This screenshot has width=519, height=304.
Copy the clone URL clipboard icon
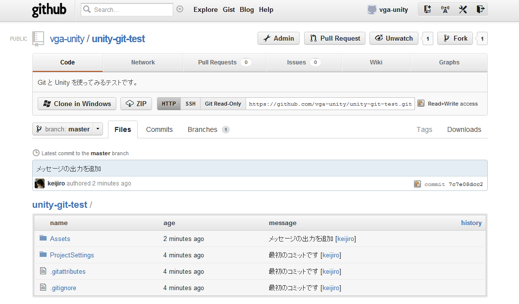point(420,104)
